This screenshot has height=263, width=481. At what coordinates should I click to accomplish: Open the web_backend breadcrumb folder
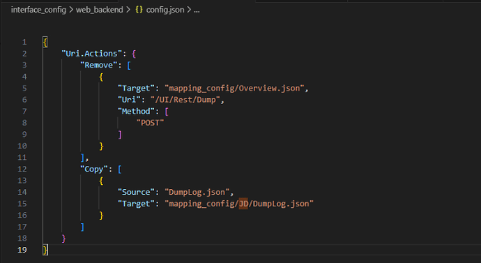click(x=100, y=10)
